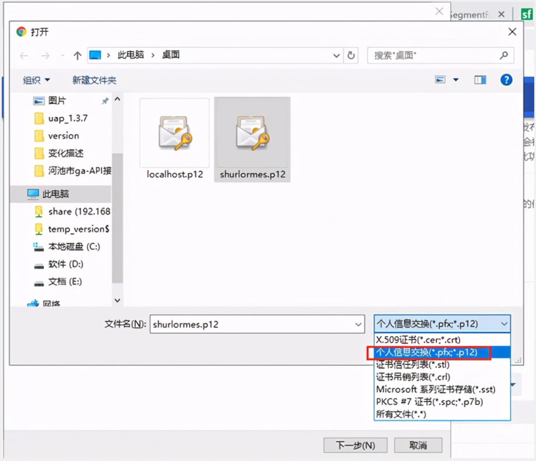The width and height of the screenshot is (536, 461).
Task: Close the certificate import wizard window
Action: [439, 12]
